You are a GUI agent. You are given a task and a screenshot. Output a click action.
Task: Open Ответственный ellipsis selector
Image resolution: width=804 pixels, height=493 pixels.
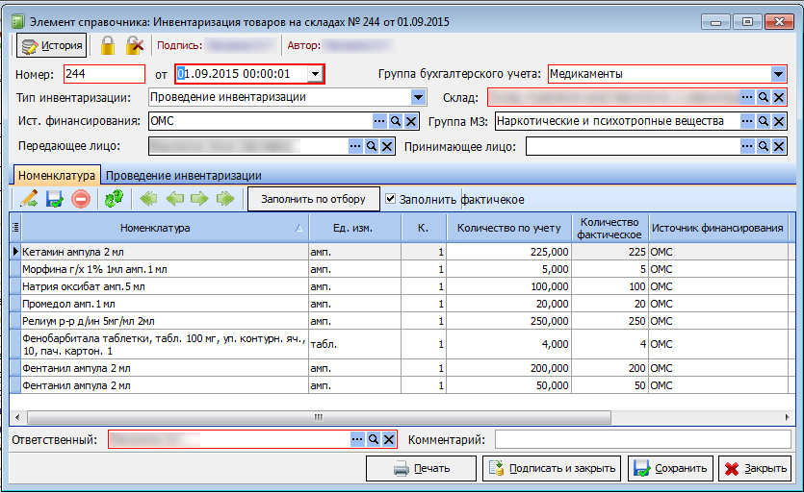pyautogui.click(x=357, y=439)
